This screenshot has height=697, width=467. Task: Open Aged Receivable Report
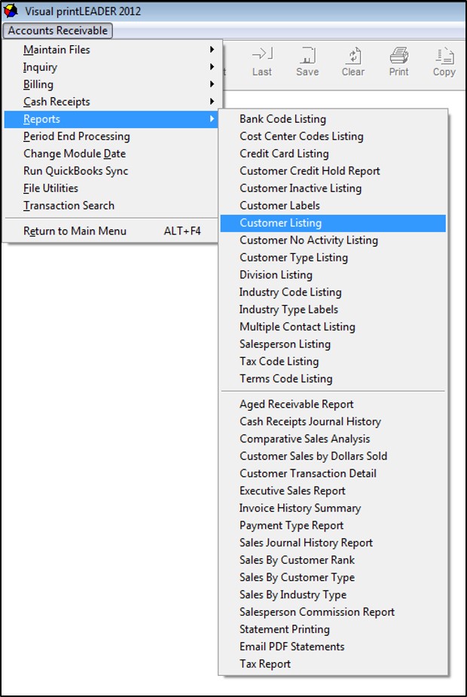pos(333,405)
